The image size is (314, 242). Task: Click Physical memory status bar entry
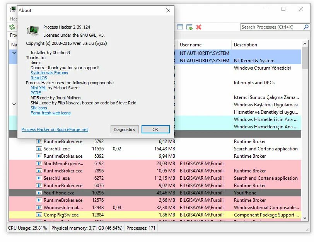click(x=87, y=228)
